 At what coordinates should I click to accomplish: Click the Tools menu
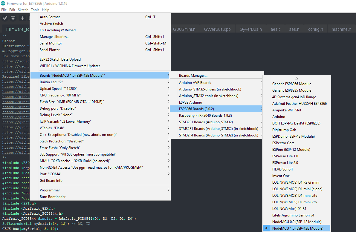click(35, 10)
